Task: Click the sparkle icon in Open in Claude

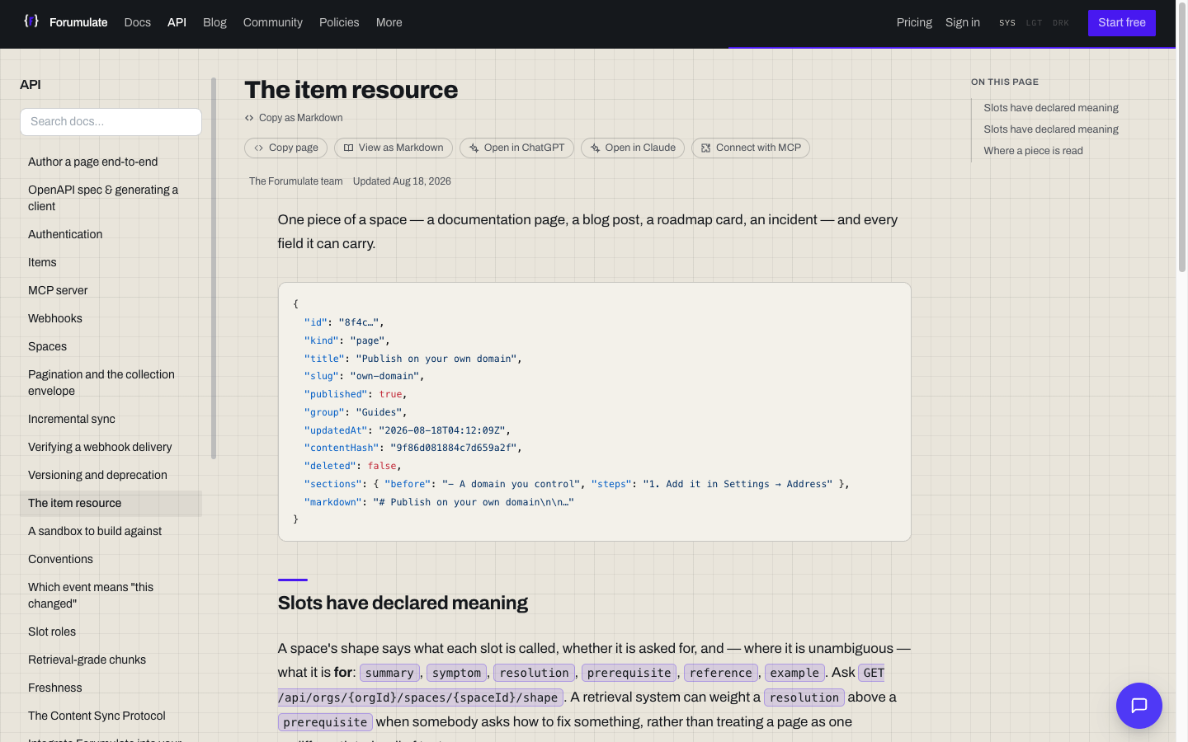Action: pyautogui.click(x=595, y=148)
